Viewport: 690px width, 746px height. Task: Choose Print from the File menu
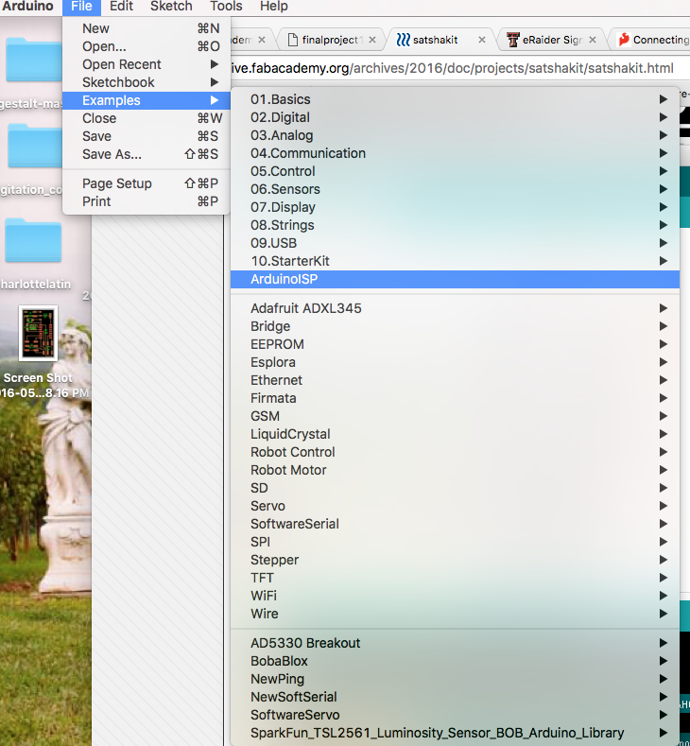click(146, 201)
